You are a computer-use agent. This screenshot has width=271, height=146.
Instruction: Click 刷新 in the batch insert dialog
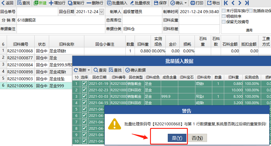80,70
